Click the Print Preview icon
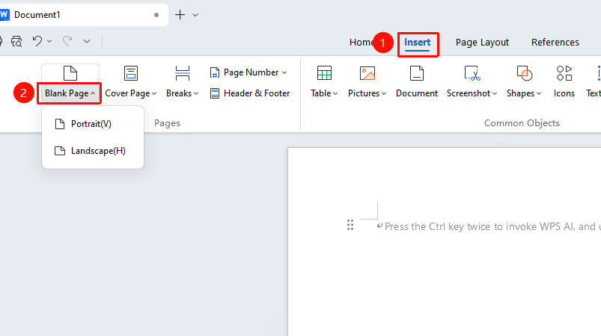 [16, 41]
